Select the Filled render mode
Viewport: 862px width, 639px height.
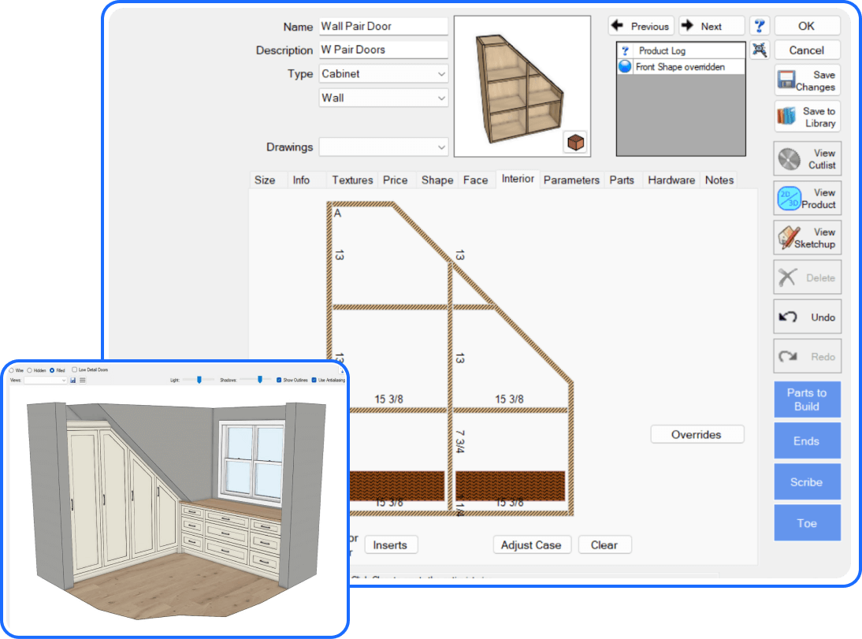(52, 370)
